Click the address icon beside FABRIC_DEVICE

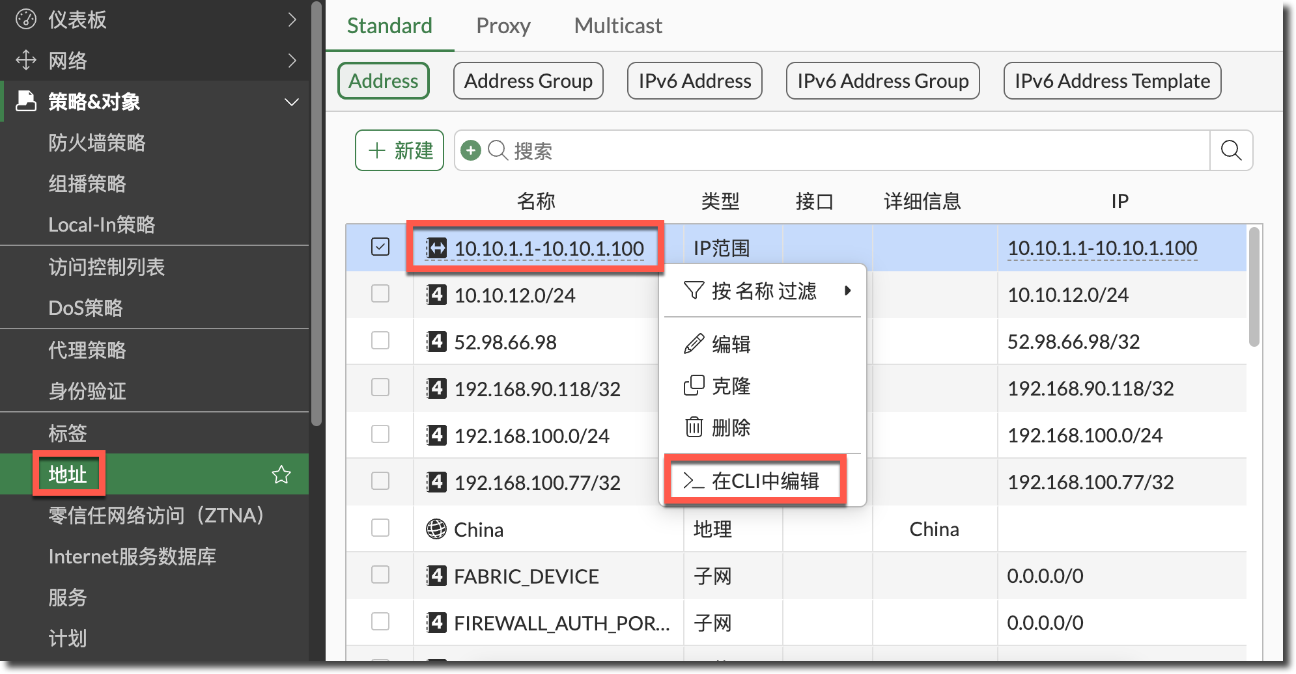436,576
